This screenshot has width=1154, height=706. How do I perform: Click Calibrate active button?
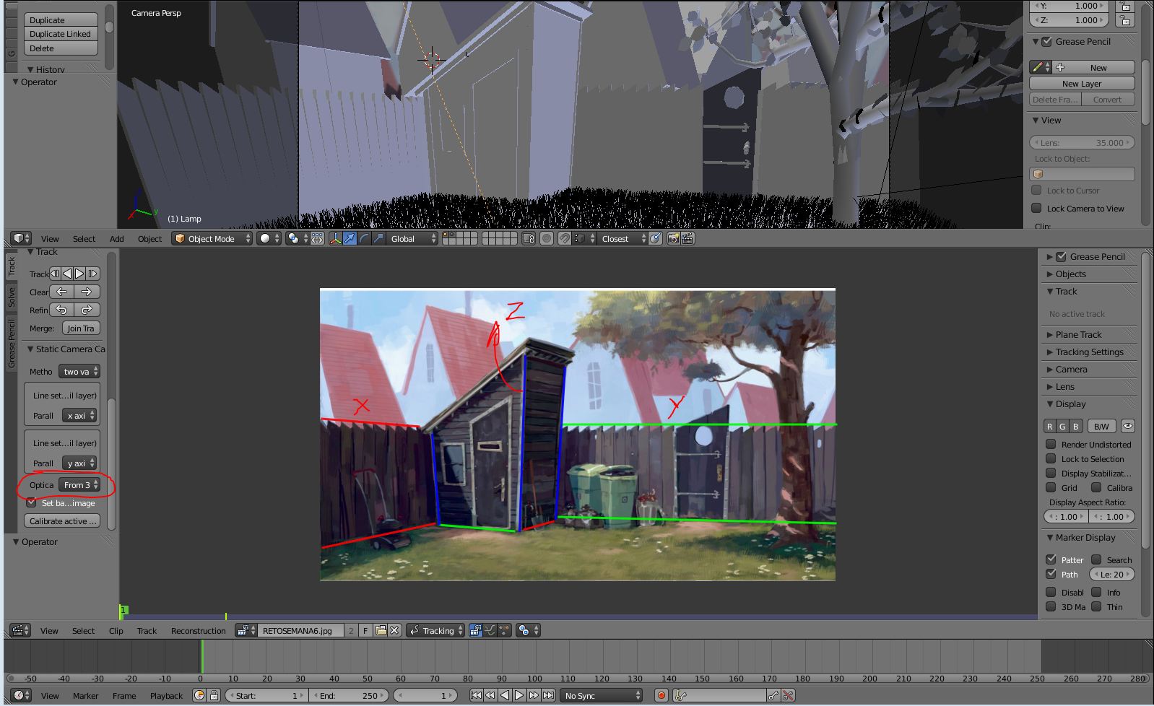pos(62,521)
